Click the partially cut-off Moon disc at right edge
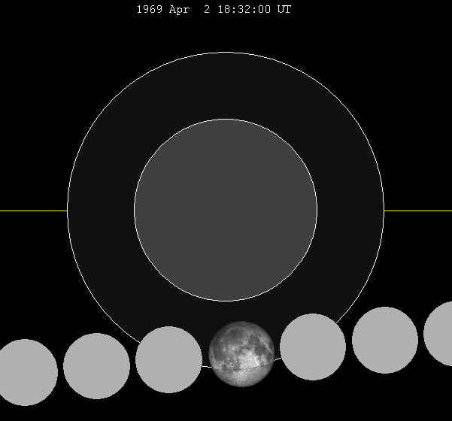This screenshot has height=421, width=452. tap(440, 334)
